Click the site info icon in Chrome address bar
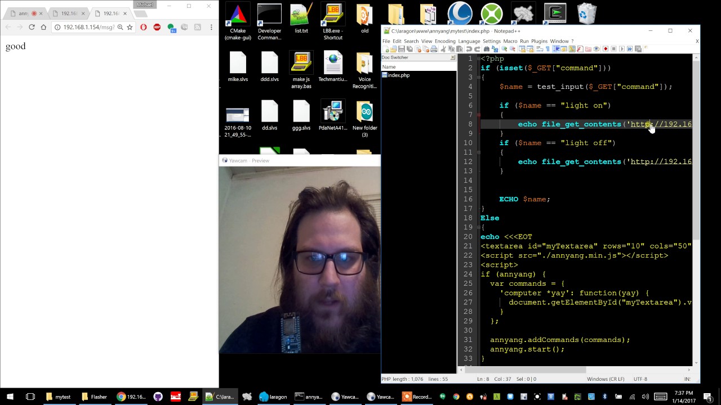The height and width of the screenshot is (405, 721). 57,27
